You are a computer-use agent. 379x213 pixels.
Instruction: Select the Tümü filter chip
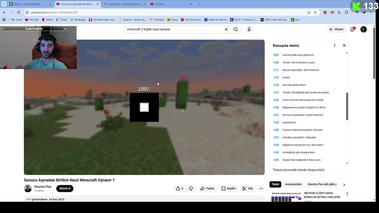click(x=275, y=184)
